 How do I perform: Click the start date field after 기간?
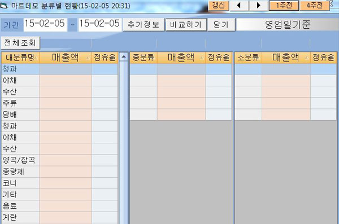[45, 25]
